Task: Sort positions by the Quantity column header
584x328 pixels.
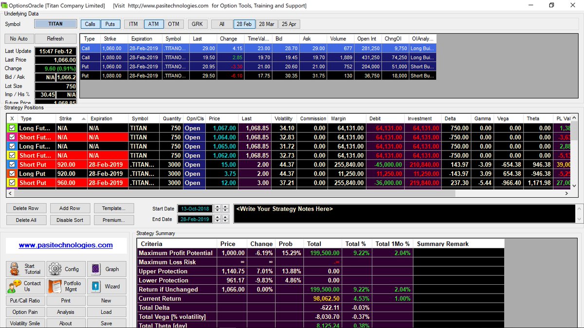Action: [x=172, y=119]
